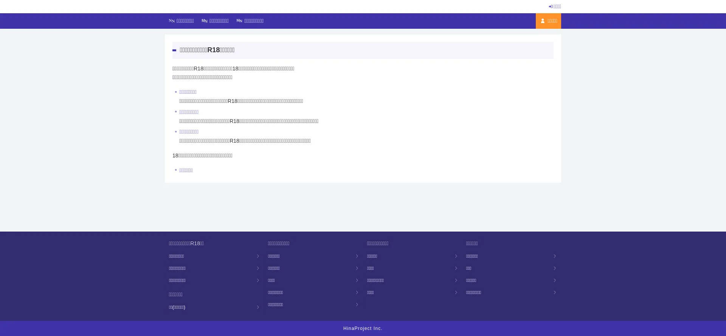Open the bullet link under the 18 paragraph

[x=186, y=170]
